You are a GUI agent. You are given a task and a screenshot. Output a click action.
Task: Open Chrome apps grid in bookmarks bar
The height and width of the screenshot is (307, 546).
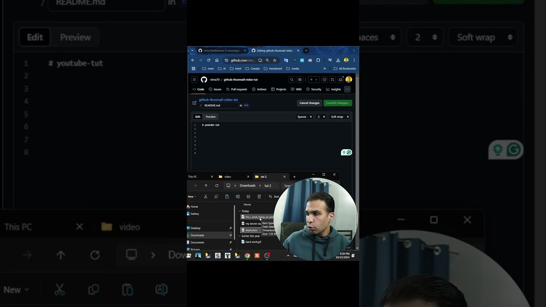coord(193,68)
